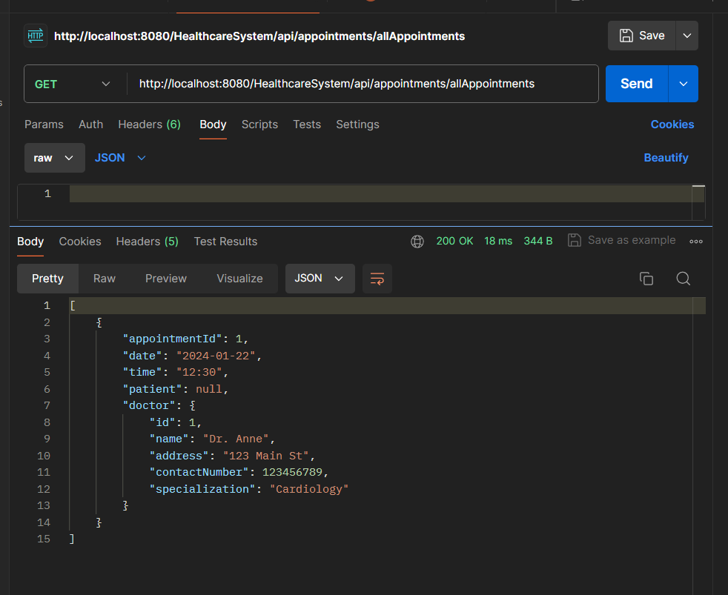
Task: Open the raw body type dropdown
Action: coord(54,158)
